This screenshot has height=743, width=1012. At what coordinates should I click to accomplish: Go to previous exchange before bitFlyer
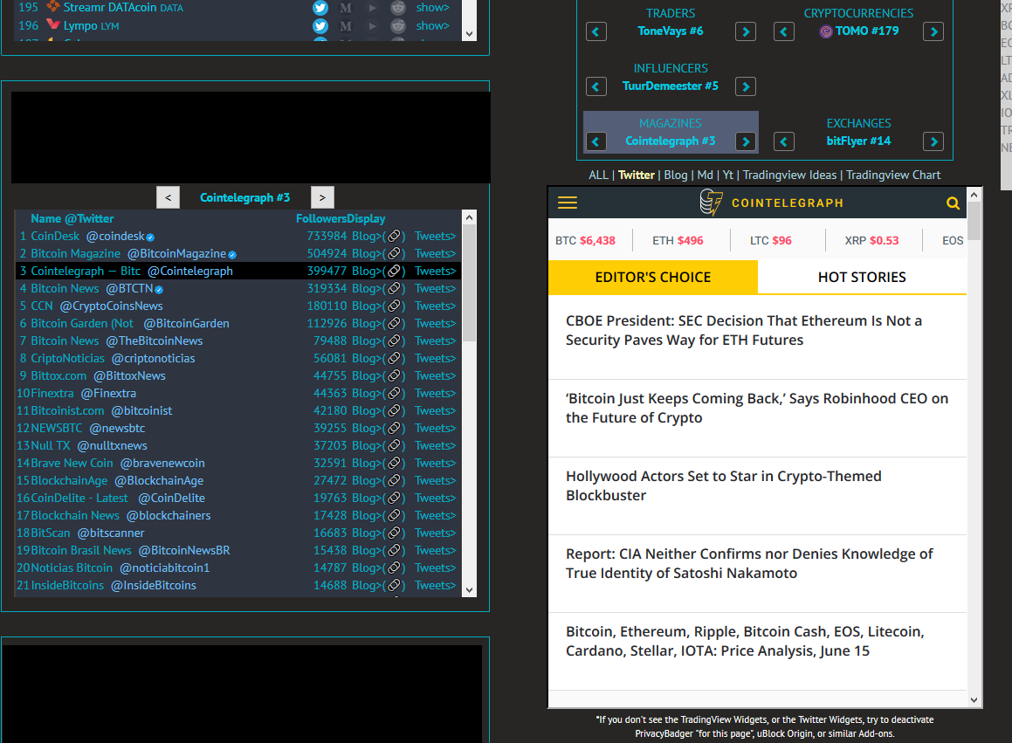point(783,141)
